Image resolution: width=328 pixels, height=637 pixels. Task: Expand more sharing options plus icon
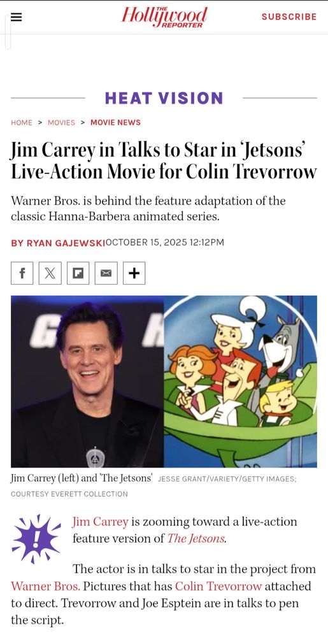(x=134, y=273)
